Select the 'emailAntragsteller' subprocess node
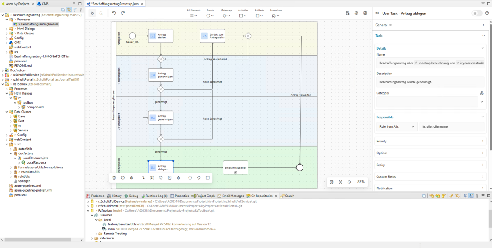 (x=236, y=167)
